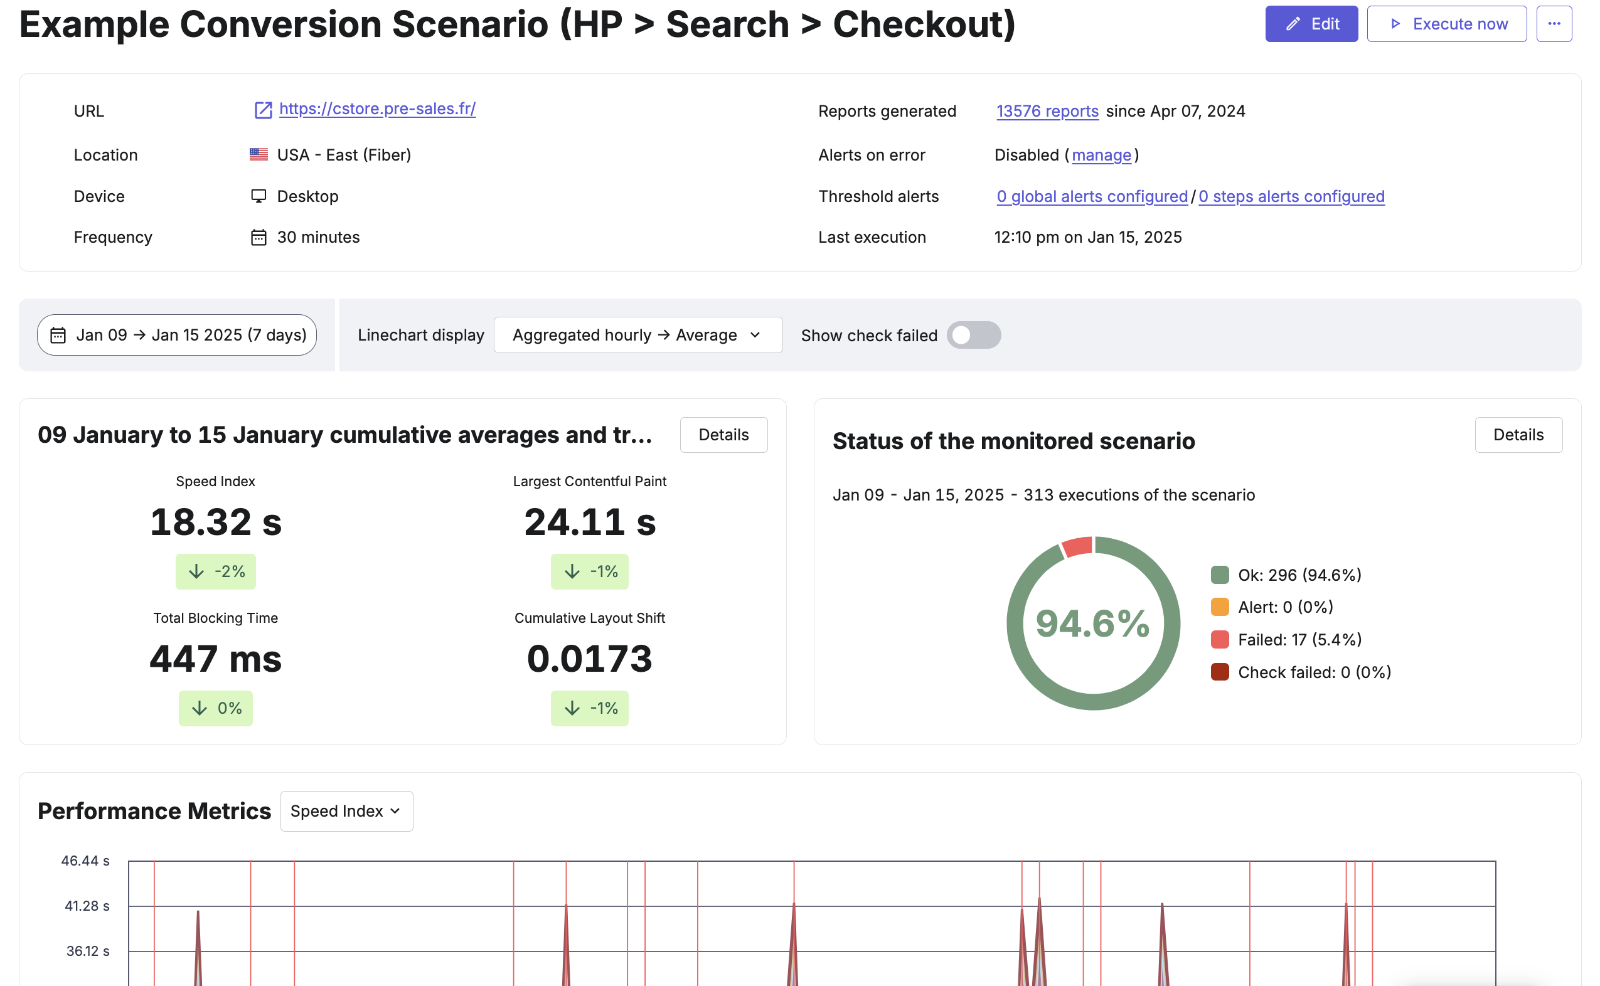Open the 13576 reports link
The height and width of the screenshot is (986, 1600).
1048,112
